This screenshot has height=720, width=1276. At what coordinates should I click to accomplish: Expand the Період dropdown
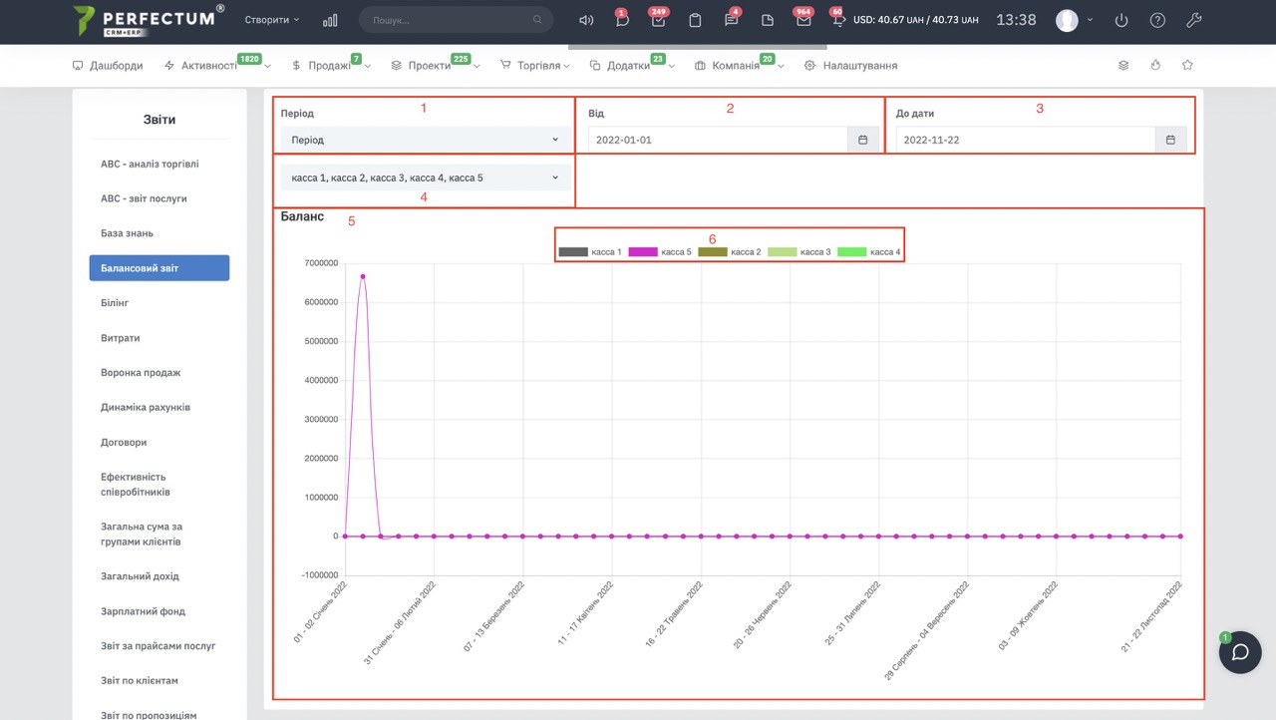[x=426, y=140]
